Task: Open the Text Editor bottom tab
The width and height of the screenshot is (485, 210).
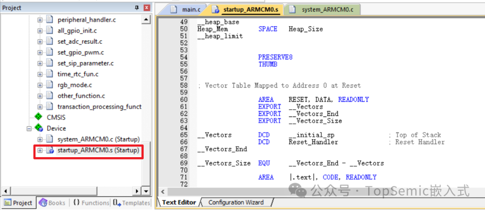Action: point(179,202)
